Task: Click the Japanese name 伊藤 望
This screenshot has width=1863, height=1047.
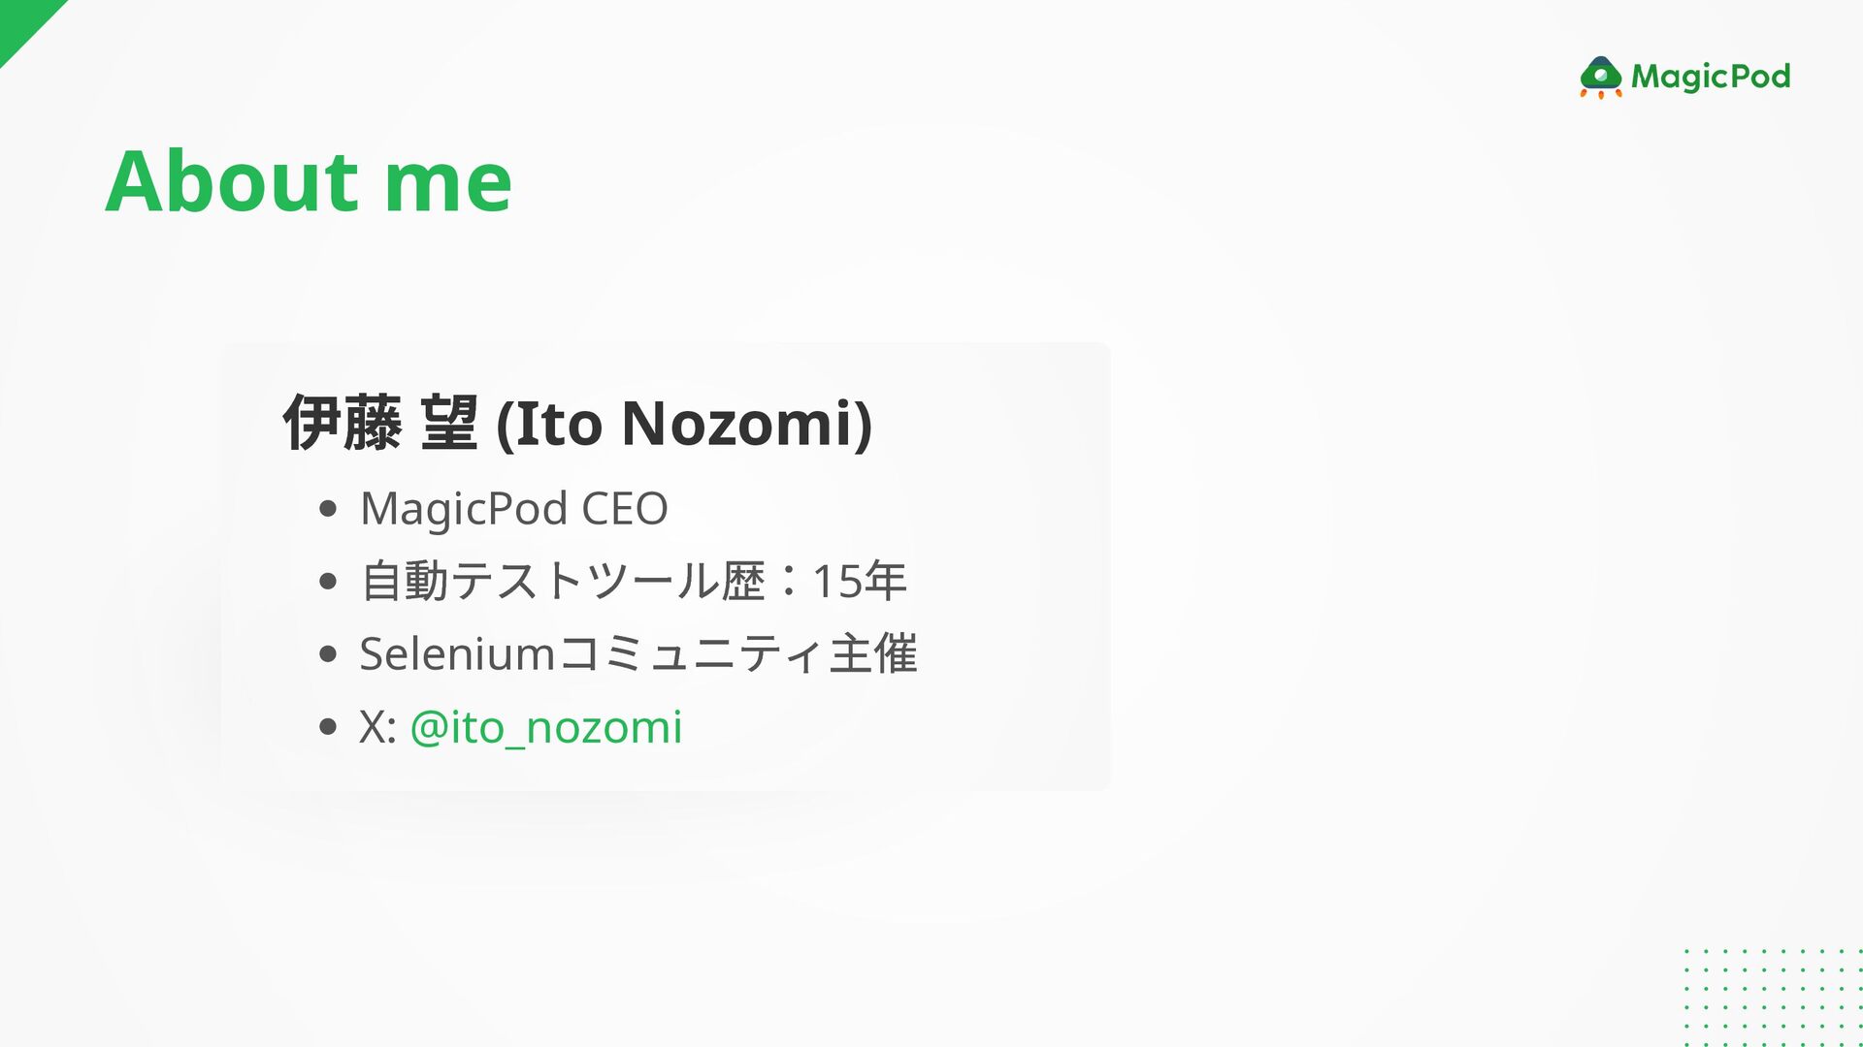Action: (x=379, y=424)
